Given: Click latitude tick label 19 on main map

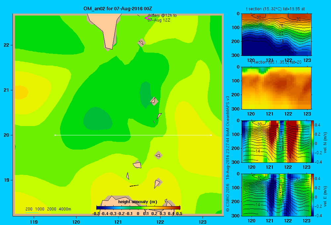Looking at the screenshot, I should [7, 180].
